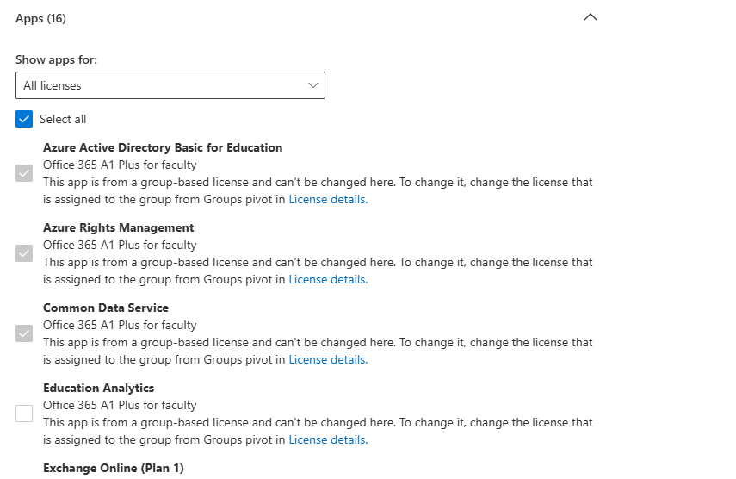The image size is (736, 479).
Task: Enable the Education Analytics checkbox
Action: pos(24,414)
